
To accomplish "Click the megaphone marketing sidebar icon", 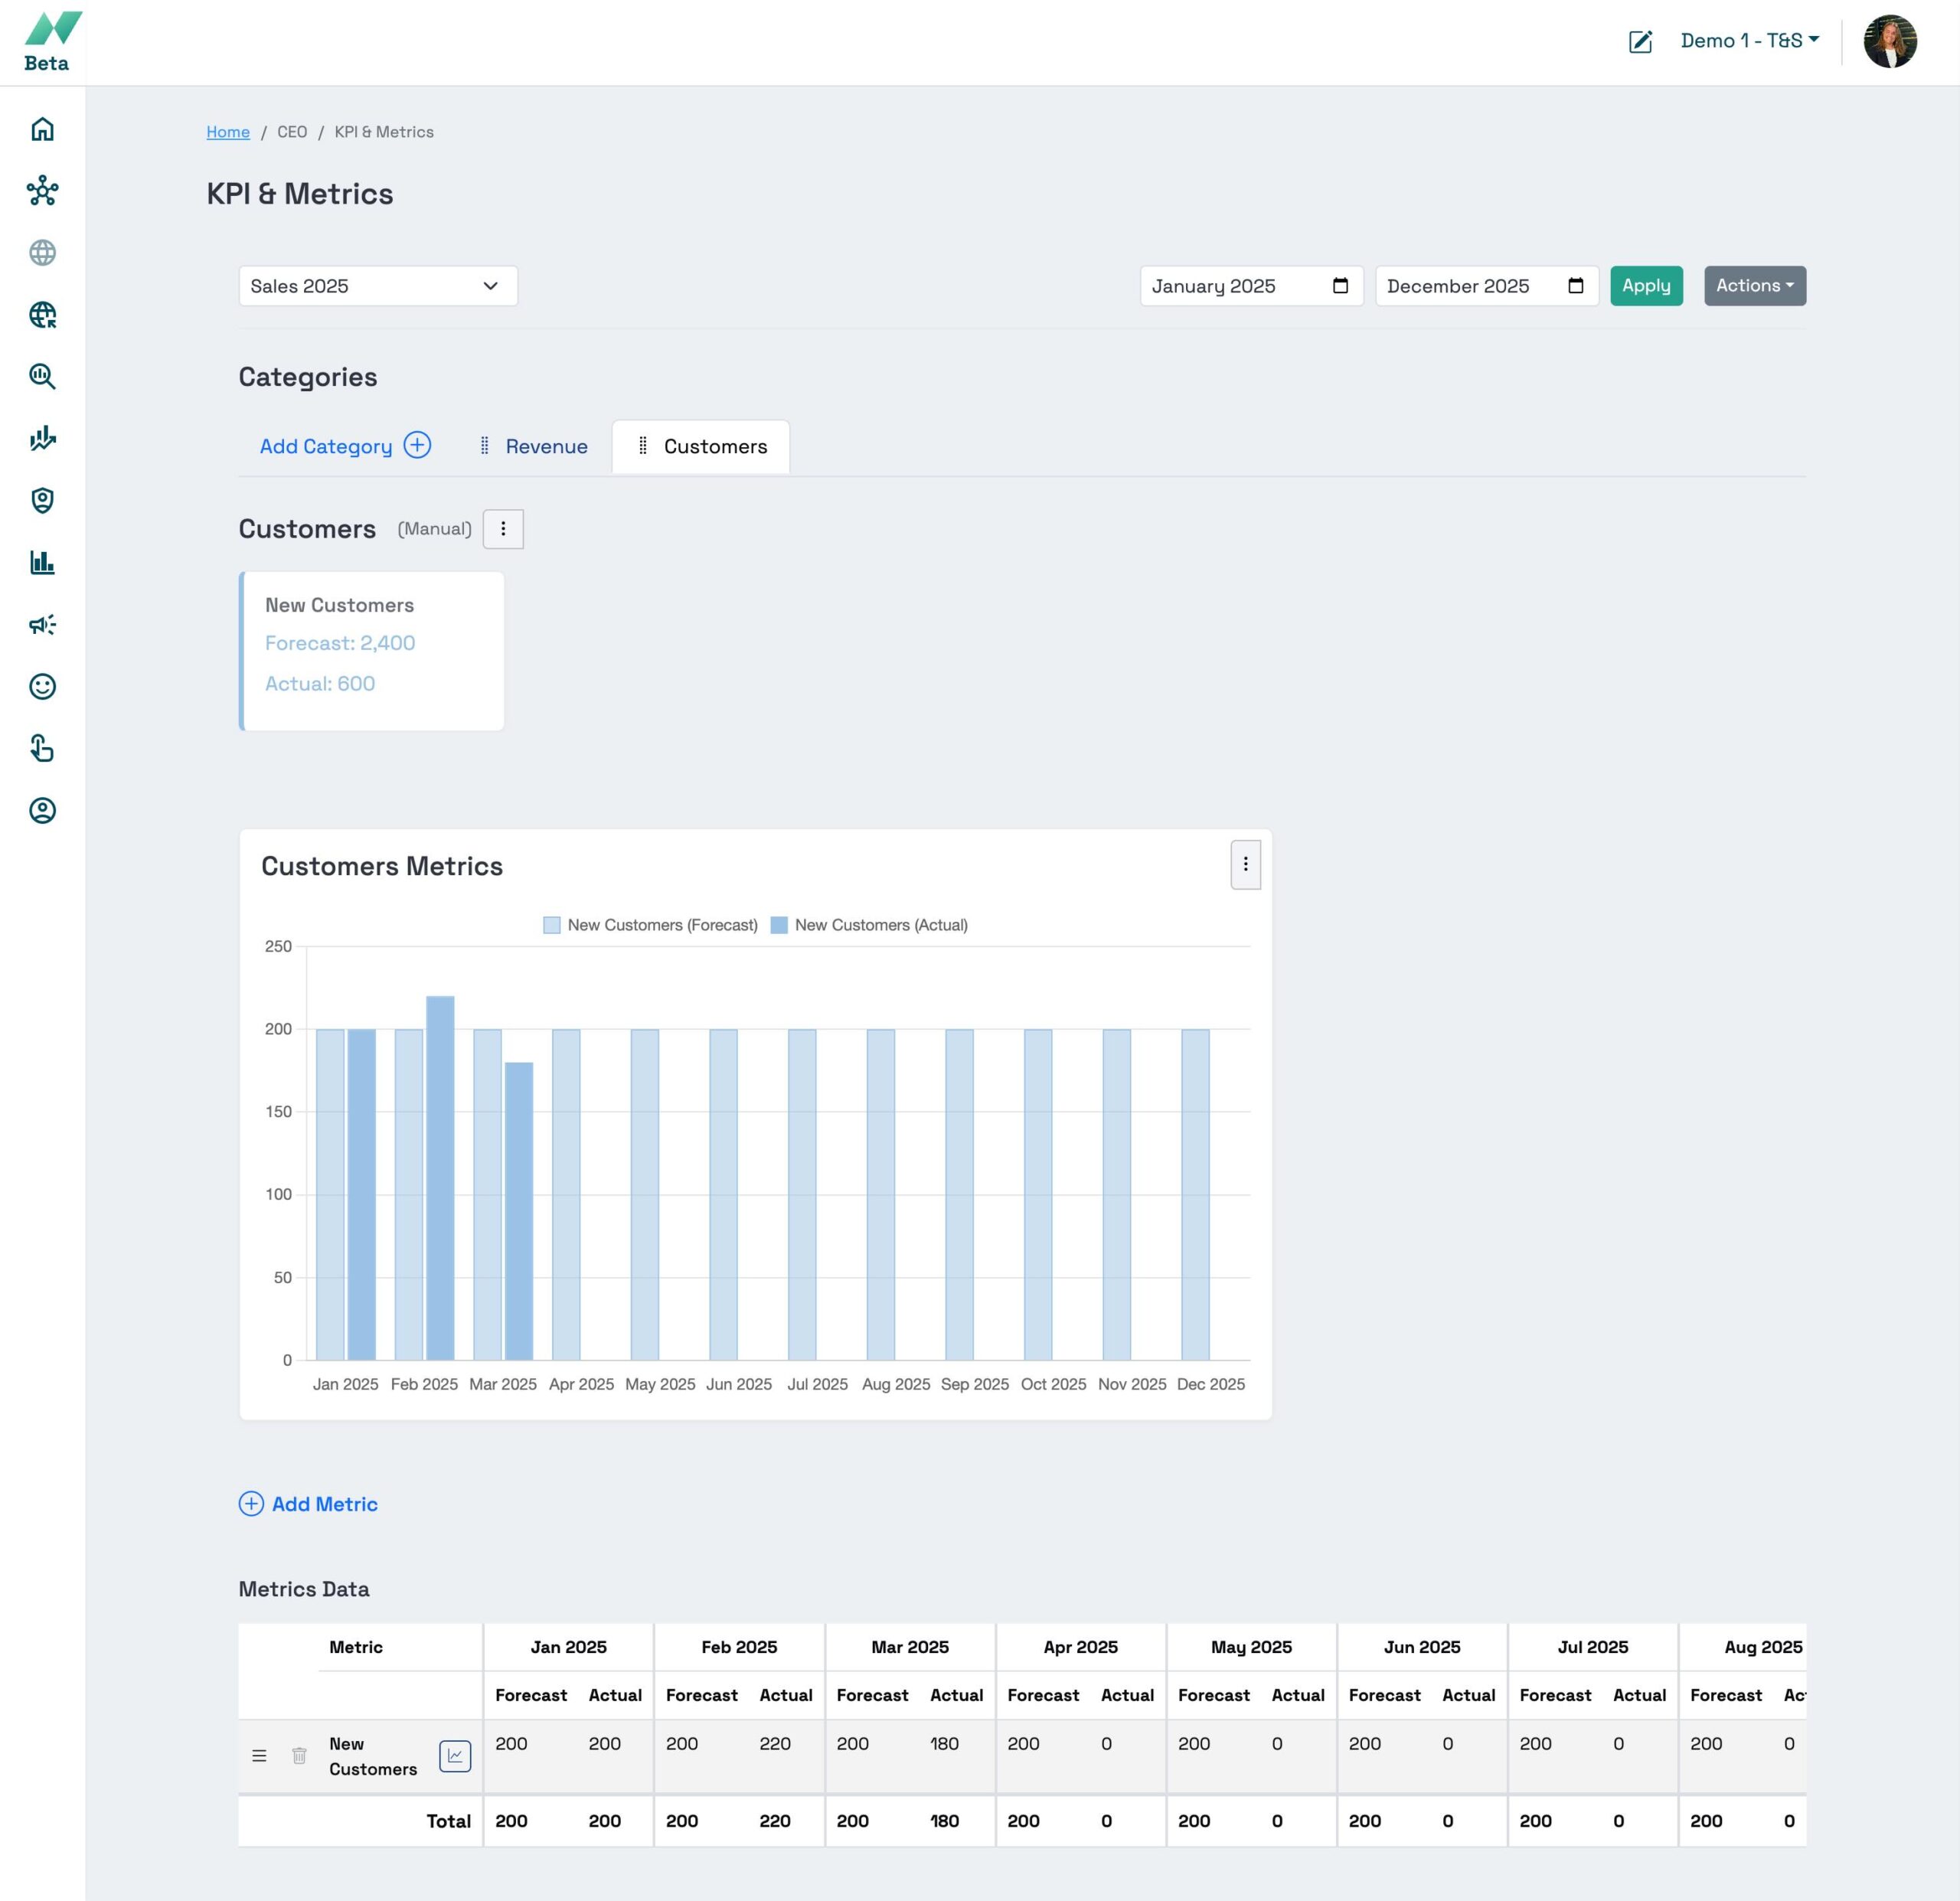I will point(42,625).
